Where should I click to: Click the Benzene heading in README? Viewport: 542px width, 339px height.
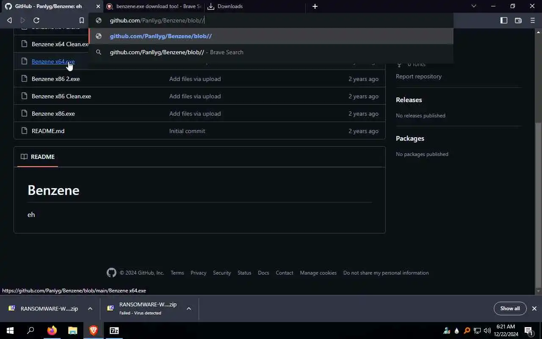53,190
